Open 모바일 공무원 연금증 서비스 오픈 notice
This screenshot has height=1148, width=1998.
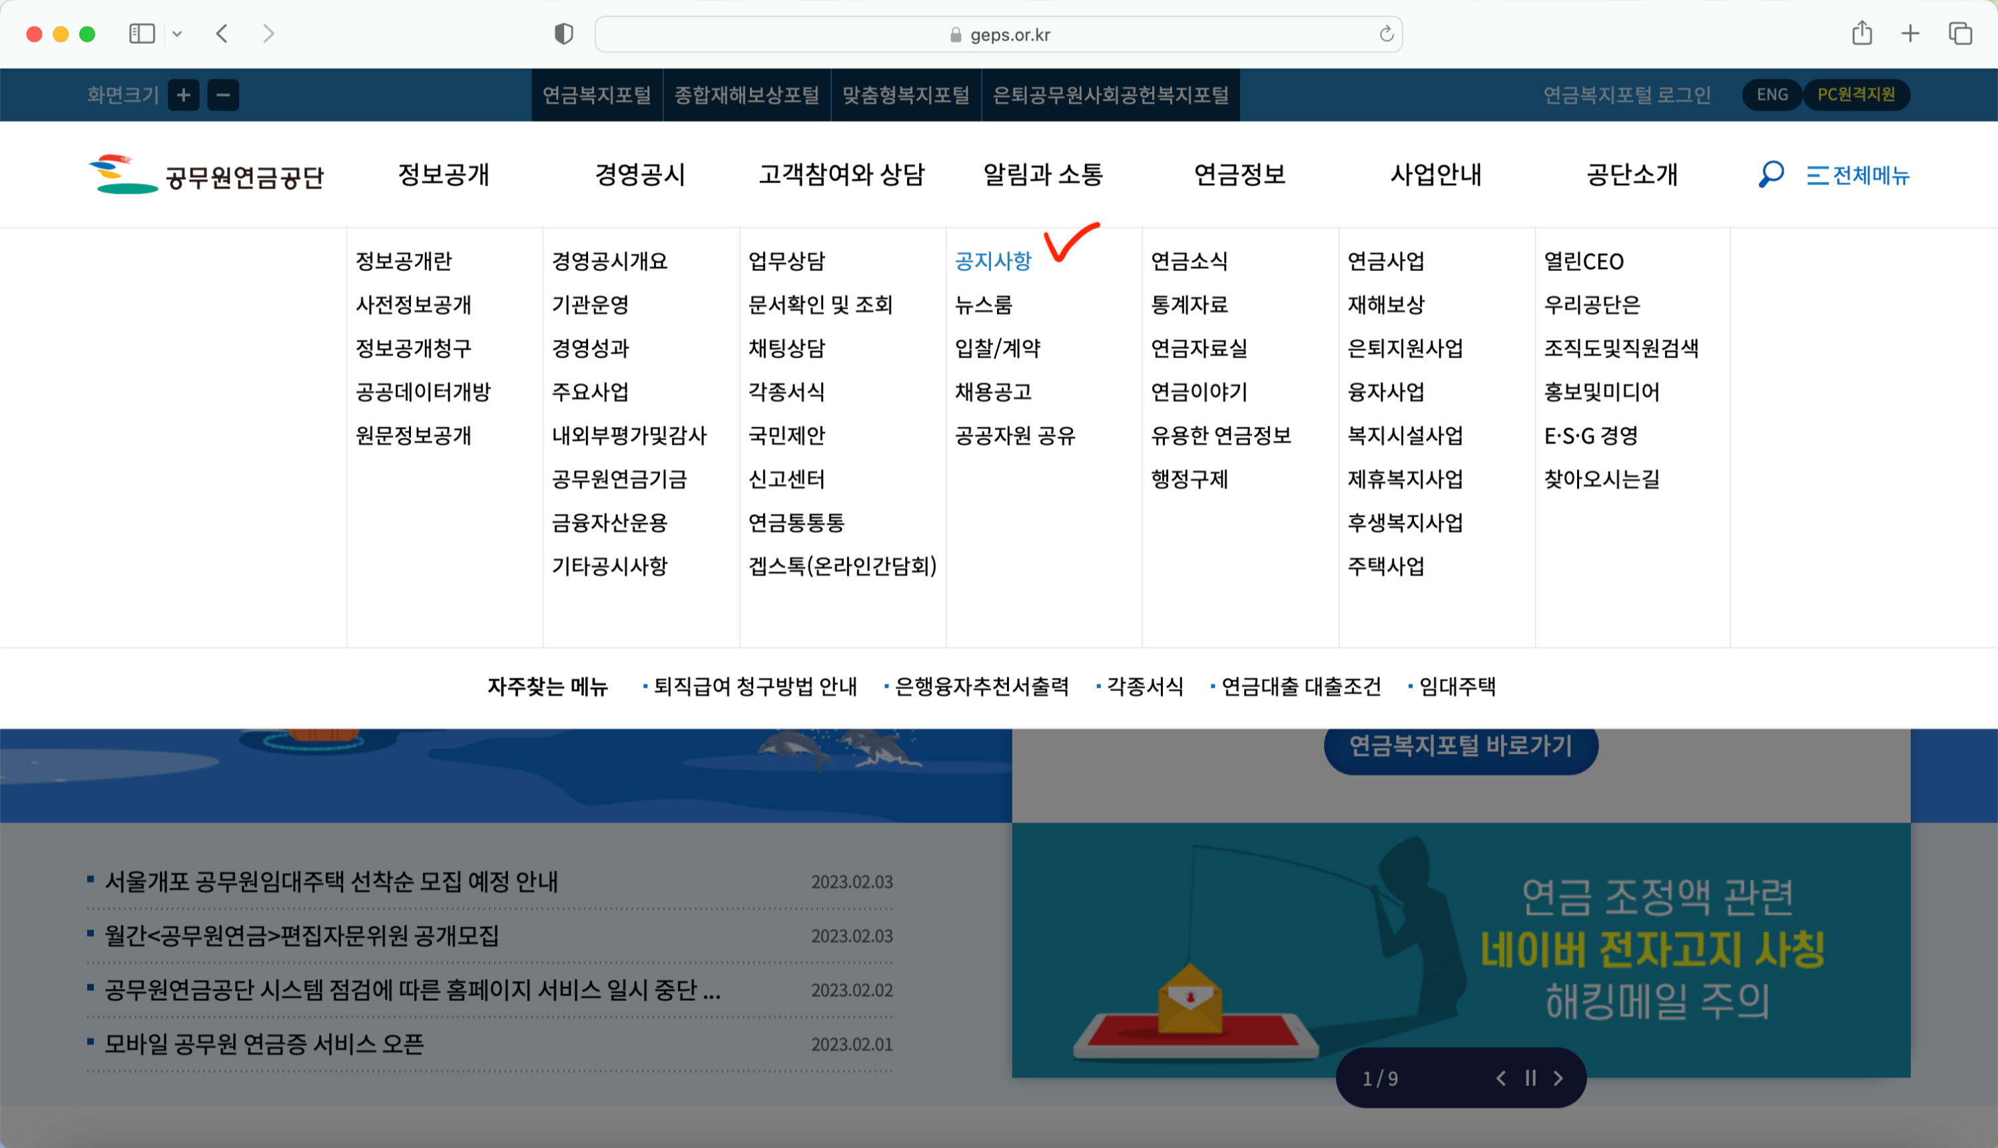coord(264,1044)
